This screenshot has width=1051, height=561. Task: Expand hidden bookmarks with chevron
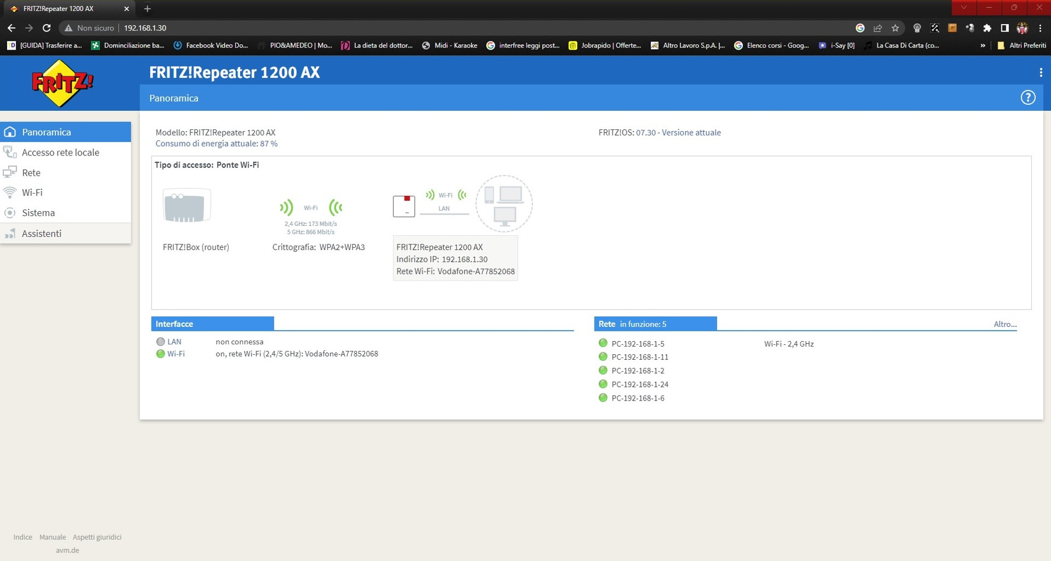pos(982,45)
